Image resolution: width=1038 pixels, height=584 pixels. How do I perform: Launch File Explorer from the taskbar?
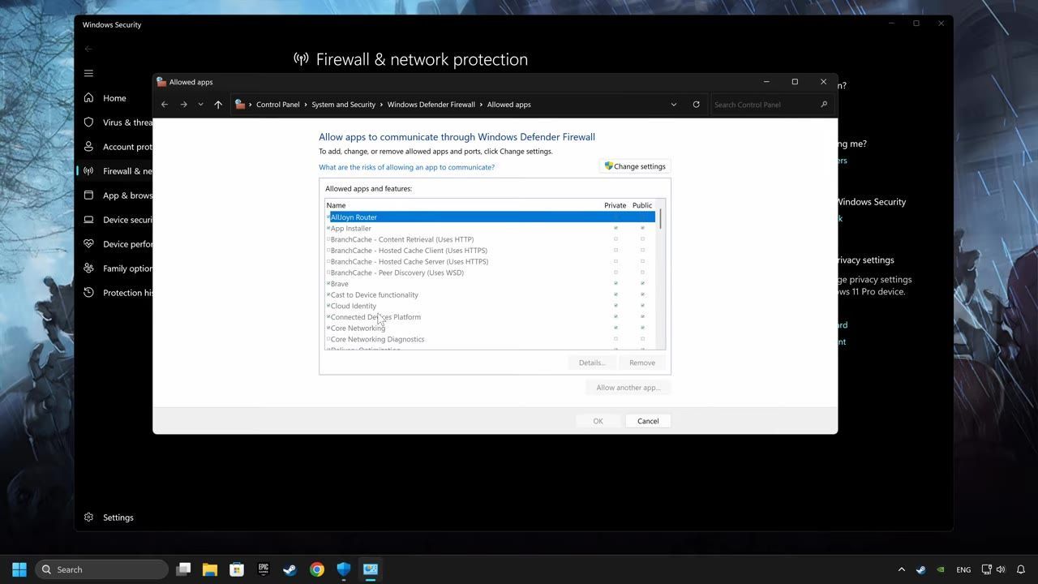click(x=210, y=569)
